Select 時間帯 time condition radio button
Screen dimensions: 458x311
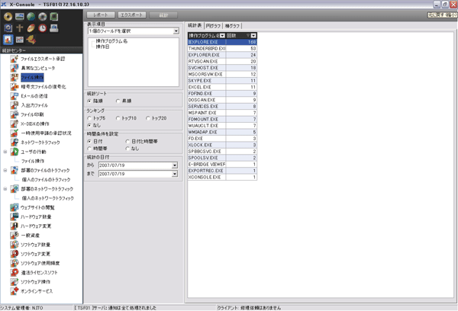[x=89, y=149]
